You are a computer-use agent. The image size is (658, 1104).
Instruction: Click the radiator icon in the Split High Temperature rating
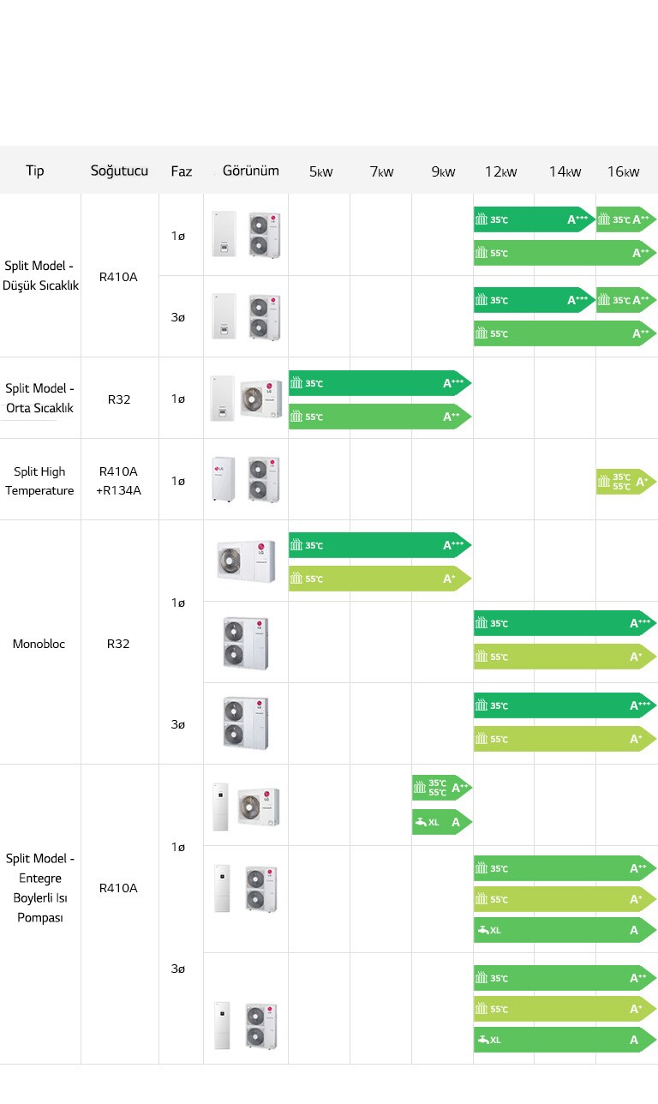click(x=605, y=482)
